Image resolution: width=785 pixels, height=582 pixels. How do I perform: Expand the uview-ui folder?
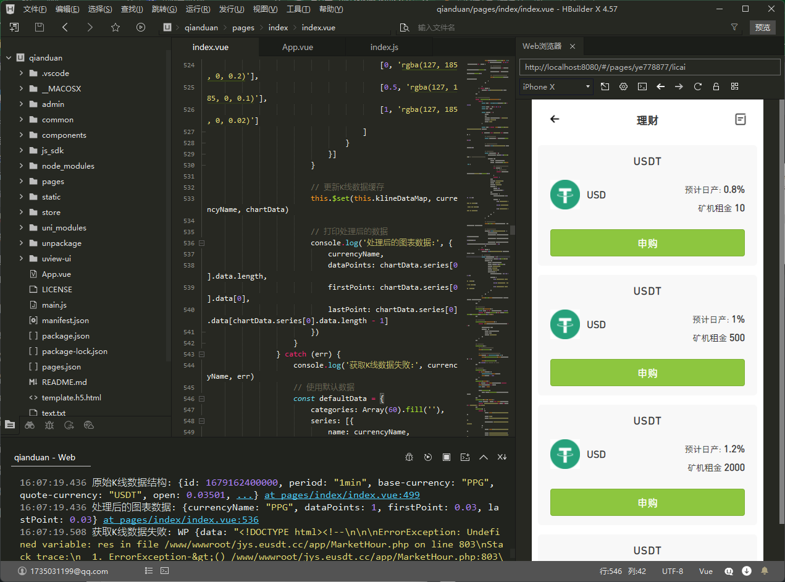pos(21,259)
